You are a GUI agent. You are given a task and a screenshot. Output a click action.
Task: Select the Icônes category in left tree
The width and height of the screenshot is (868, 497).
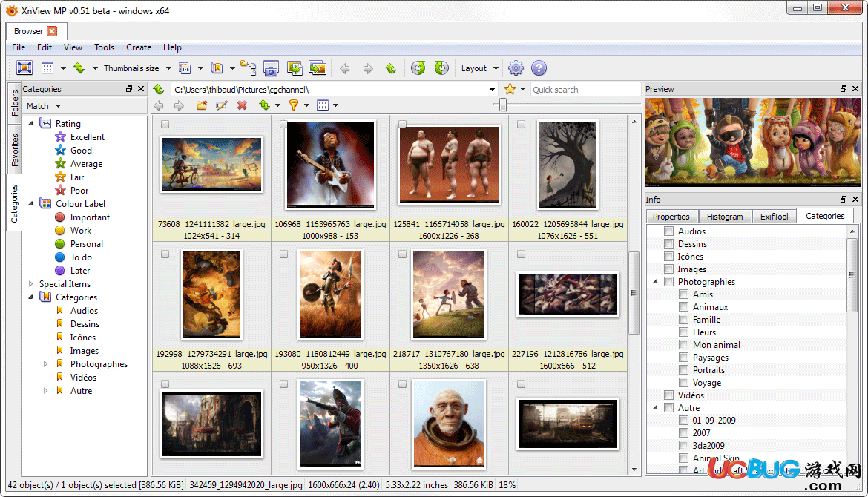point(82,337)
